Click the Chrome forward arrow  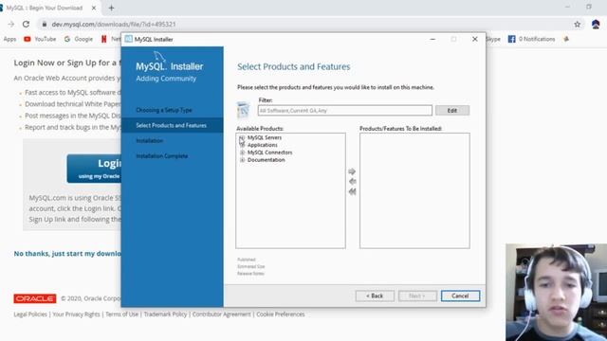tap(10, 24)
